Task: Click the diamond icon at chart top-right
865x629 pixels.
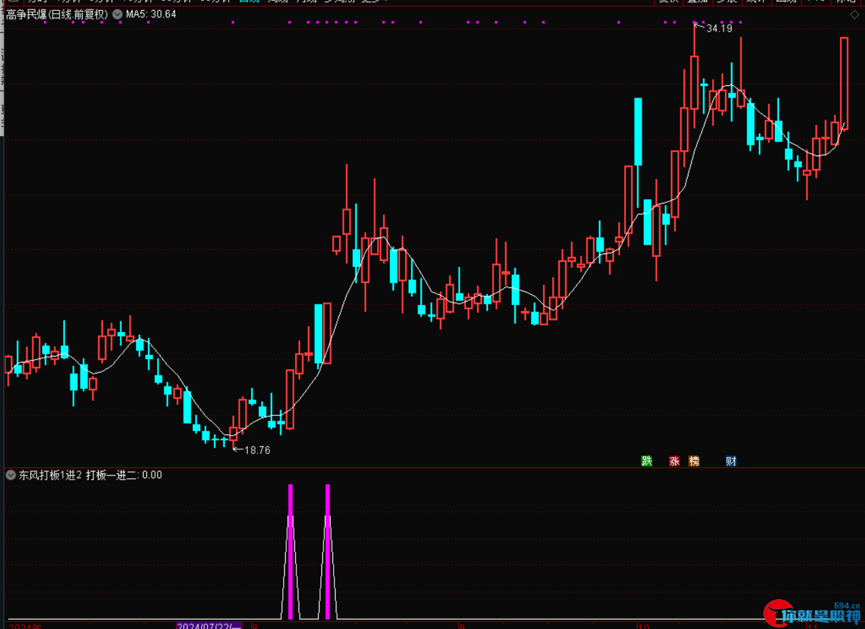Action: pos(854,14)
